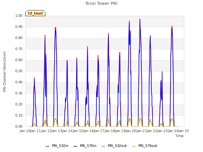Viewport: 203px width, 152px height.
Task: Click the TZ_tmet label box
Action: [35, 13]
